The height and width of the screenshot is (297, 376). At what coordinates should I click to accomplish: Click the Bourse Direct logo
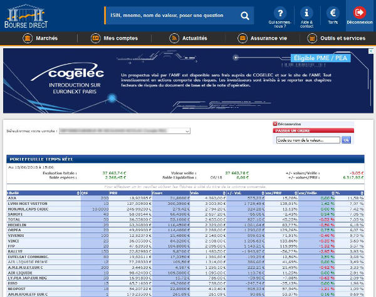tap(26, 16)
